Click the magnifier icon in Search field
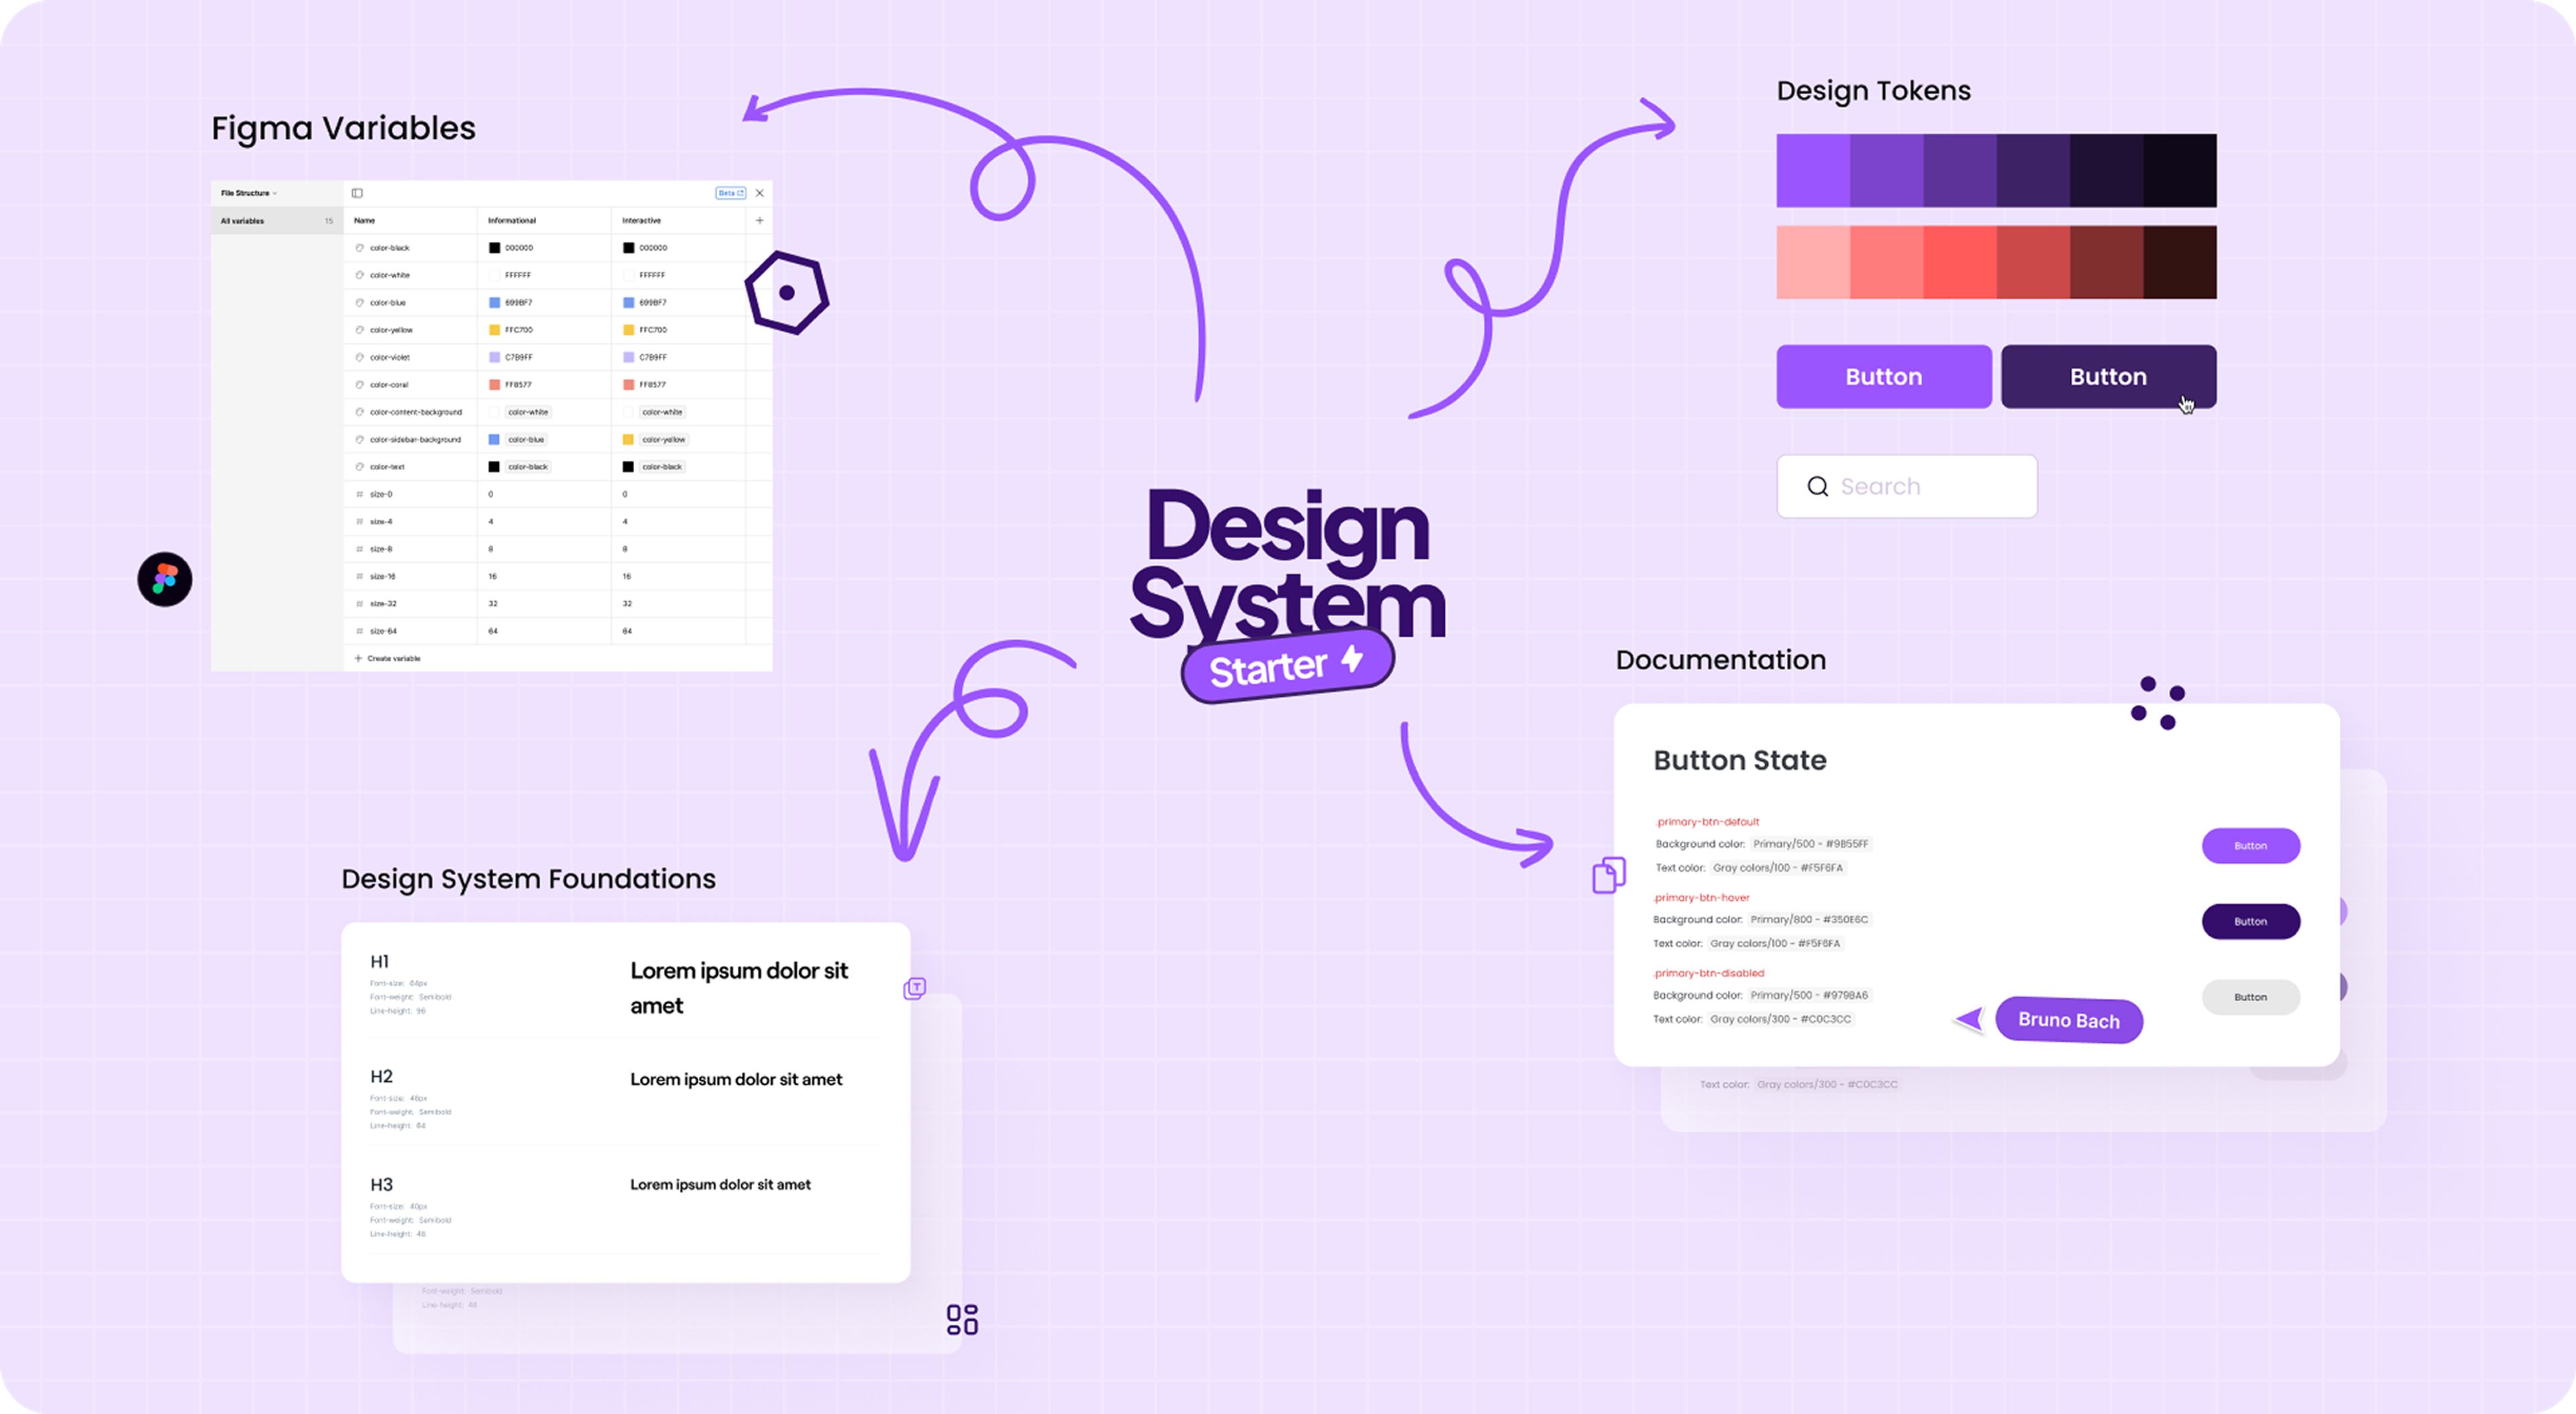Image resolution: width=2576 pixels, height=1414 pixels. (x=1818, y=486)
